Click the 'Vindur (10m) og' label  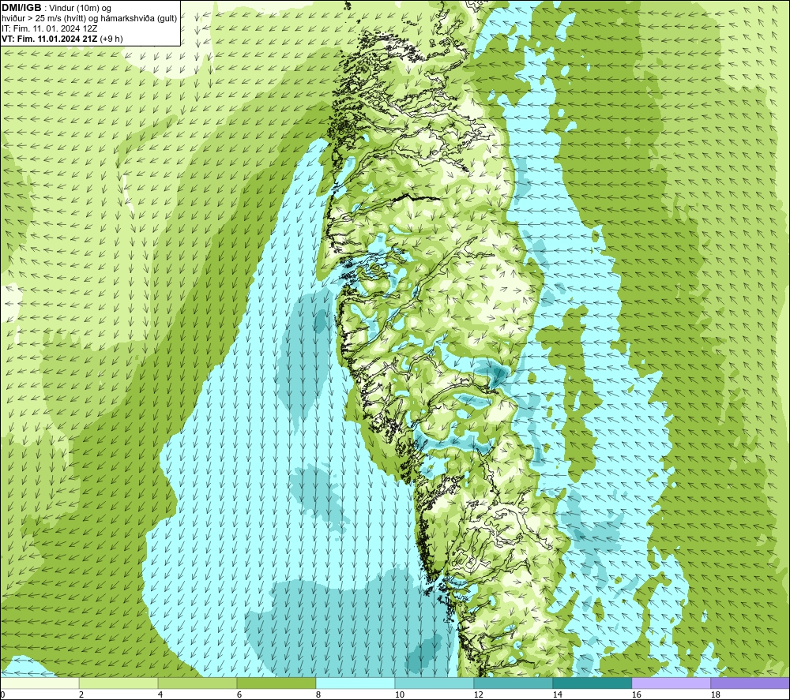(x=80, y=8)
